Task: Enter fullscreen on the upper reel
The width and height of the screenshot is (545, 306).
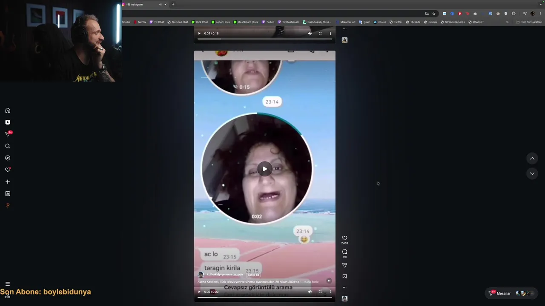Action: 320,33
